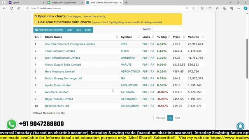
Task: Open the split screen icon in browser toolbar
Action: coord(210,8)
